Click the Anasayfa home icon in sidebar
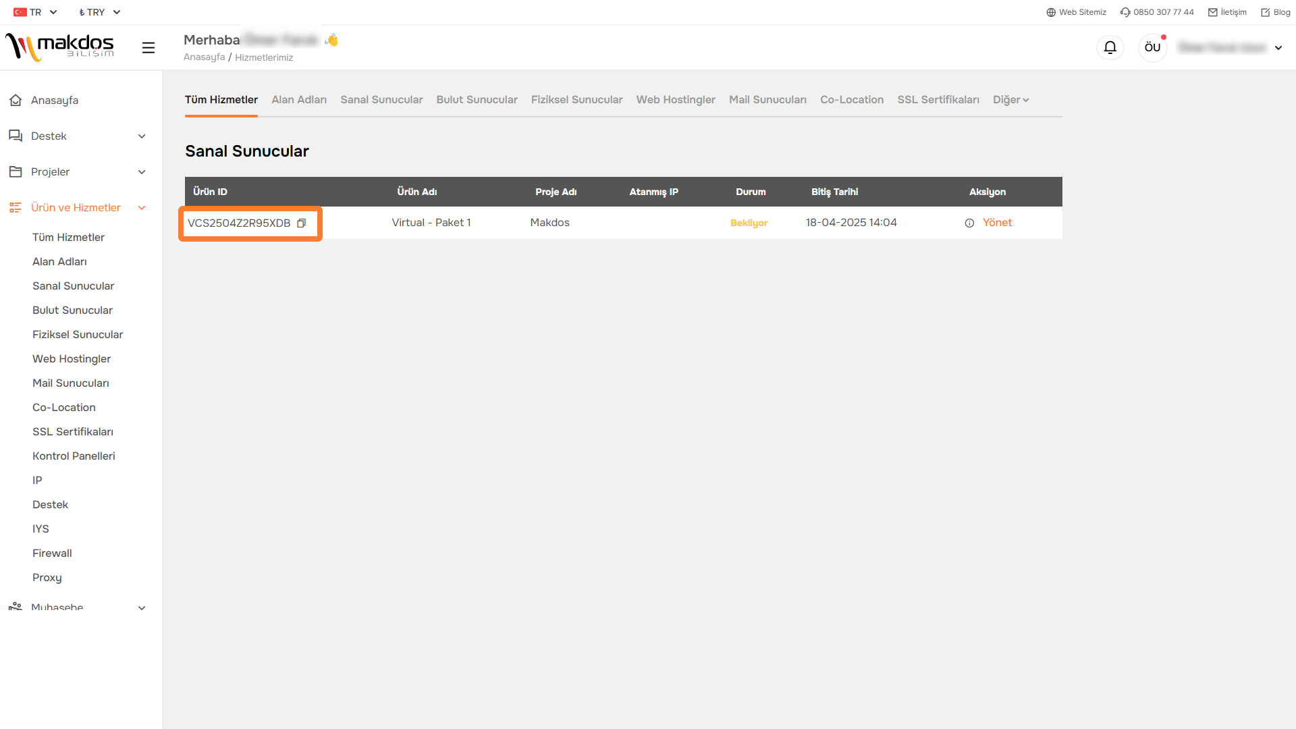The width and height of the screenshot is (1296, 729). point(16,100)
